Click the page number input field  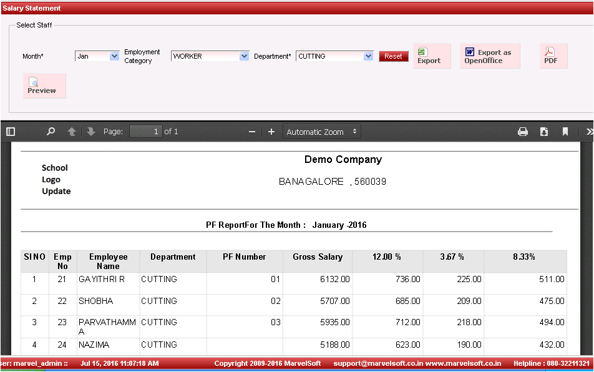coord(145,132)
